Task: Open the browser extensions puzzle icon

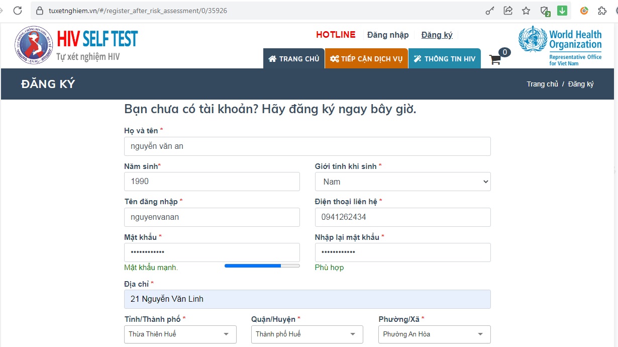Action: point(602,11)
